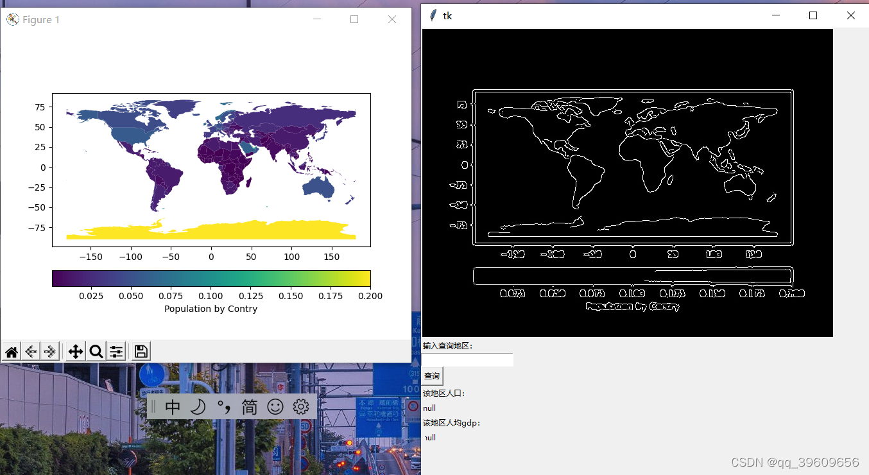This screenshot has width=869, height=475.
Task: Click the 0.025 colorbar tick label
Action: 91,296
